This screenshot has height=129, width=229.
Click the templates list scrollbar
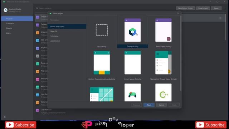click(x=181, y=53)
